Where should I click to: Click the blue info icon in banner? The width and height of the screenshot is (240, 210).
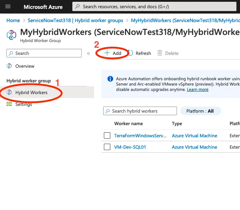(110, 79)
